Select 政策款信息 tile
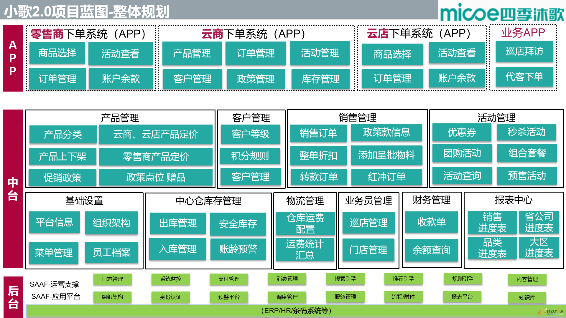566x318 pixels. pyautogui.click(x=386, y=132)
